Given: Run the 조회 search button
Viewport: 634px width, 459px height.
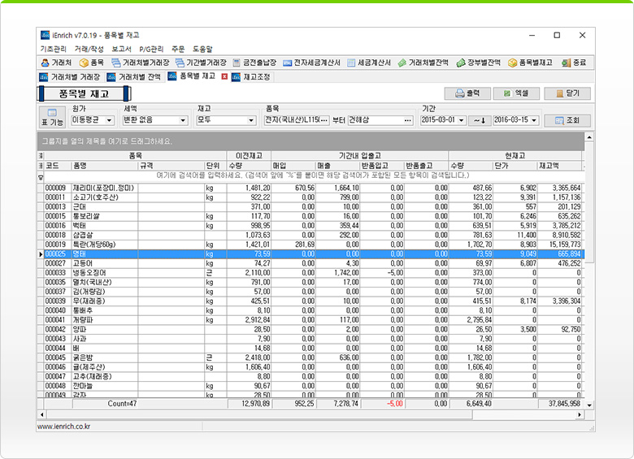Looking at the screenshot, I should pyautogui.click(x=567, y=120).
